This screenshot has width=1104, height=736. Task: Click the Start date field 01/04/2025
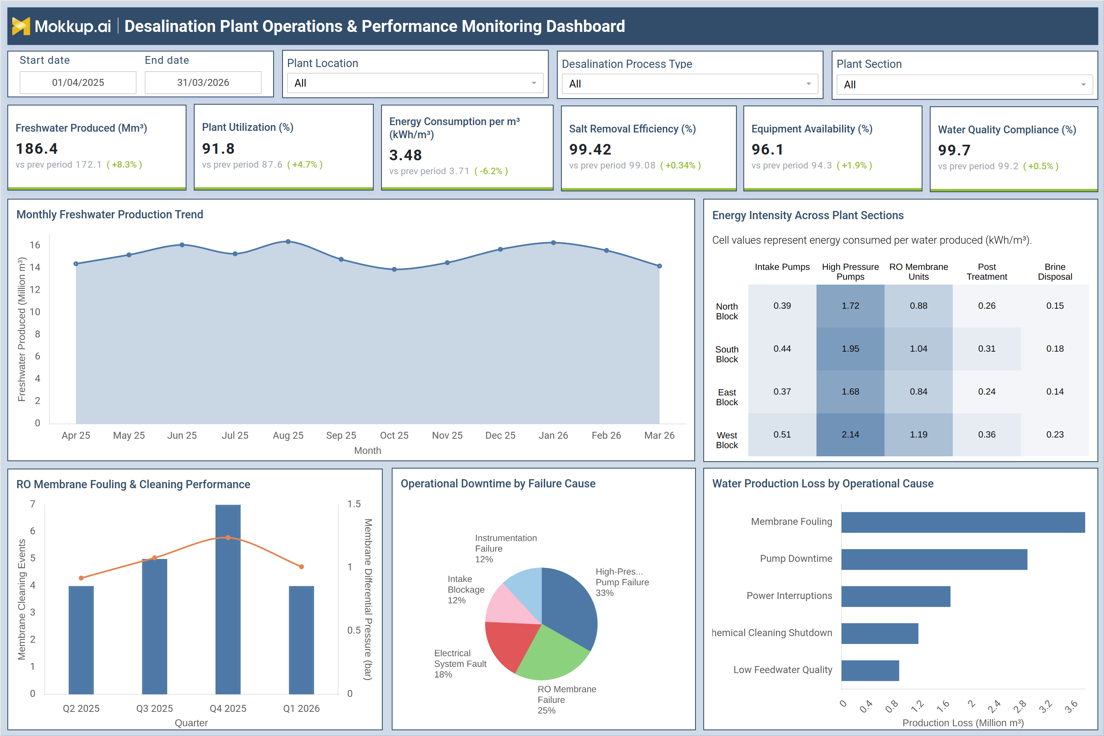[x=78, y=83]
